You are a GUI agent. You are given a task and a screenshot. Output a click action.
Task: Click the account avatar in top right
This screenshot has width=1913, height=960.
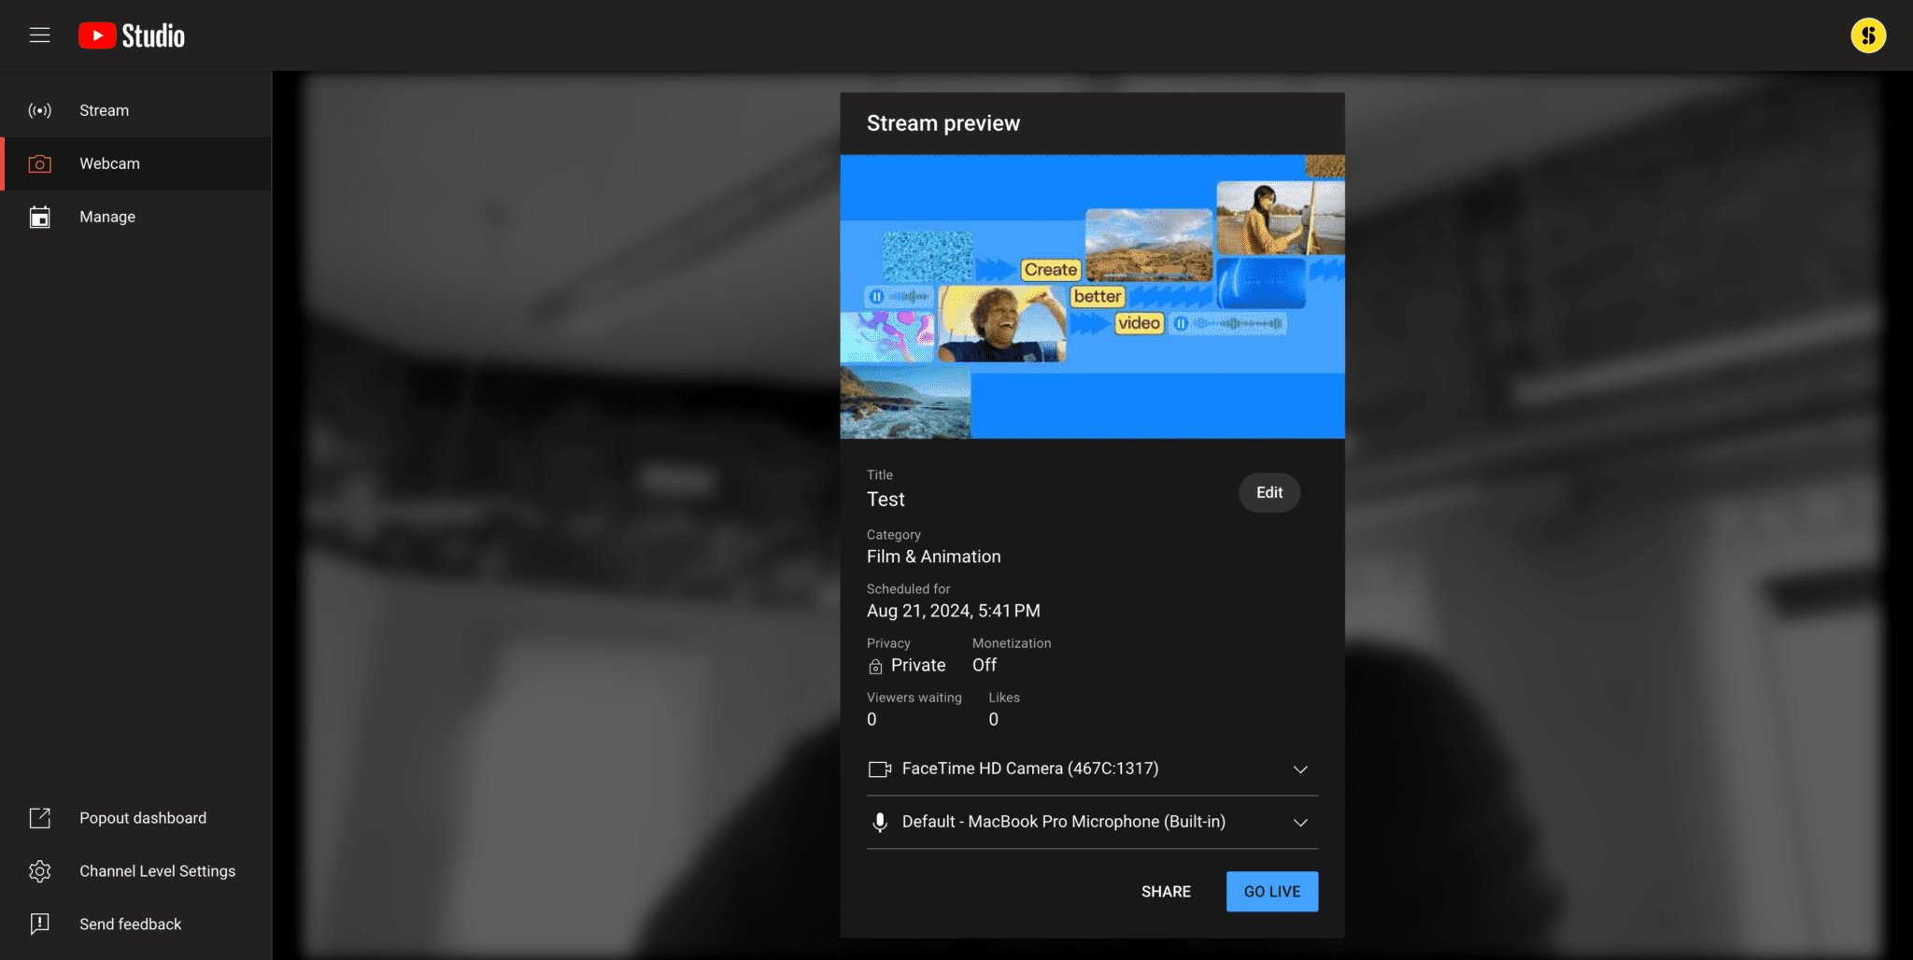point(1868,35)
